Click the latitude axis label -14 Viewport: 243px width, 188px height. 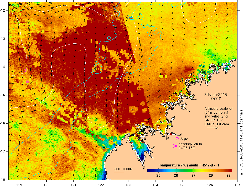(x=3, y=67)
